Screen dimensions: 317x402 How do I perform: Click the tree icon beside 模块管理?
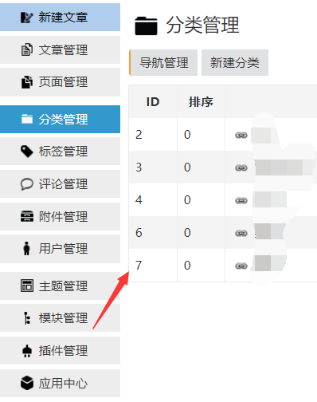(x=27, y=318)
